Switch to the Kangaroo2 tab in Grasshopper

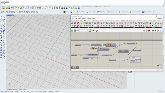coord(139,21)
